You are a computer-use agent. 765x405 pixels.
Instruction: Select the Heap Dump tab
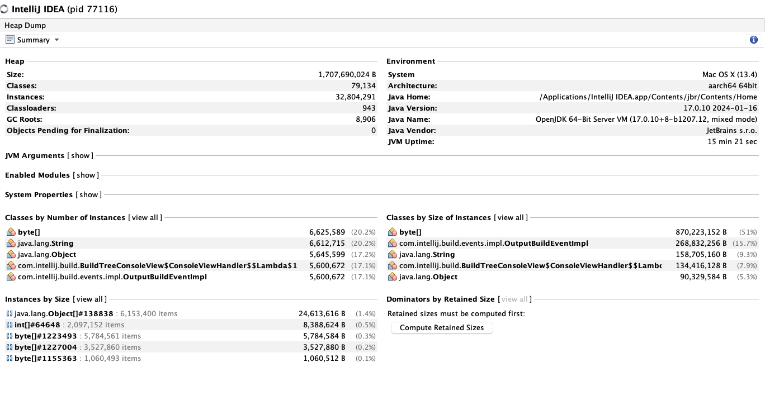click(25, 25)
